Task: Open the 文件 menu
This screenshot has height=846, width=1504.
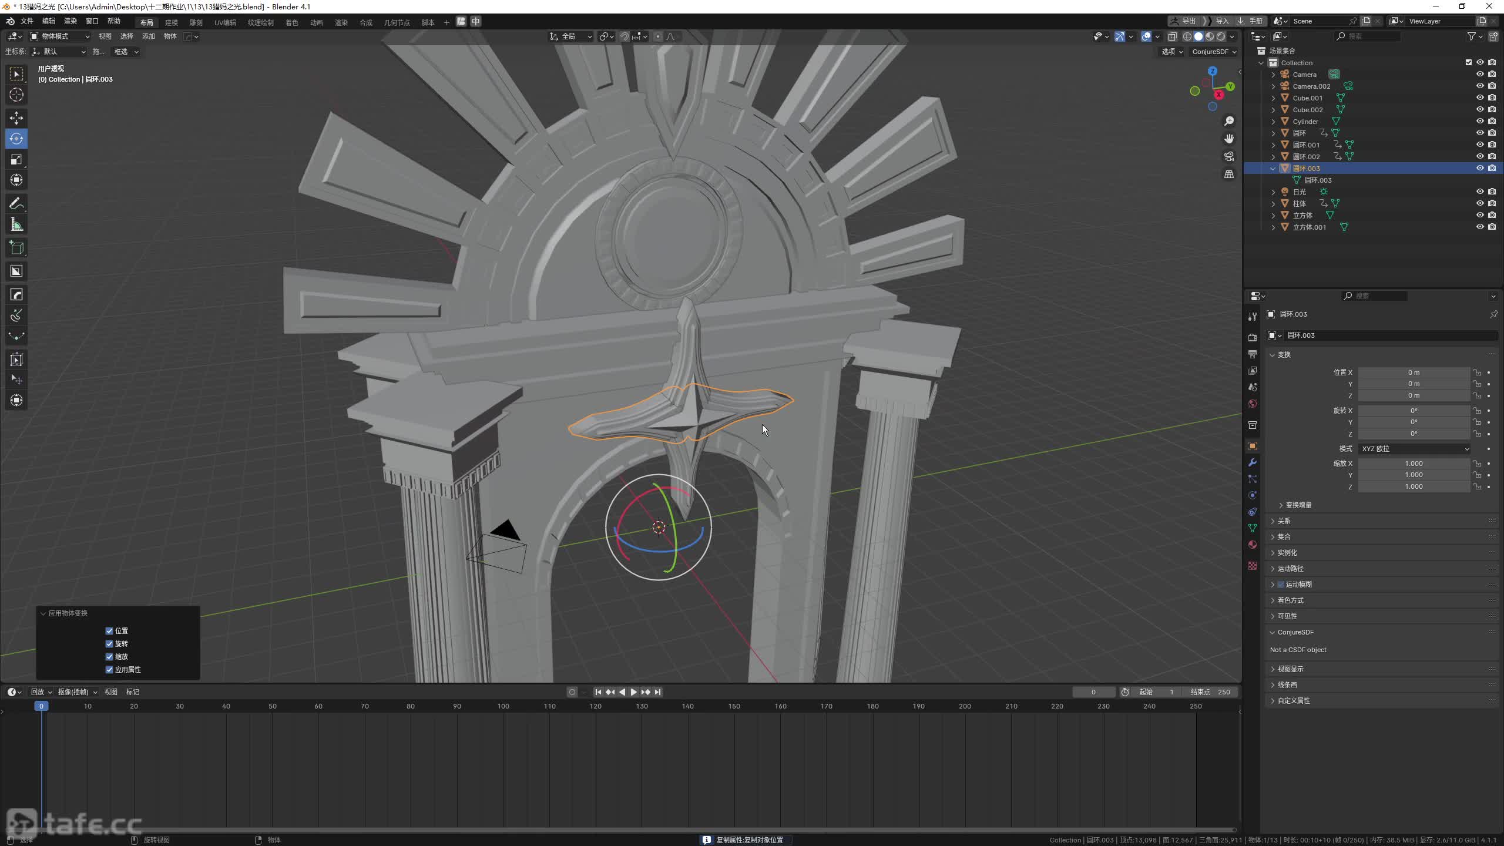Action: pos(27,21)
